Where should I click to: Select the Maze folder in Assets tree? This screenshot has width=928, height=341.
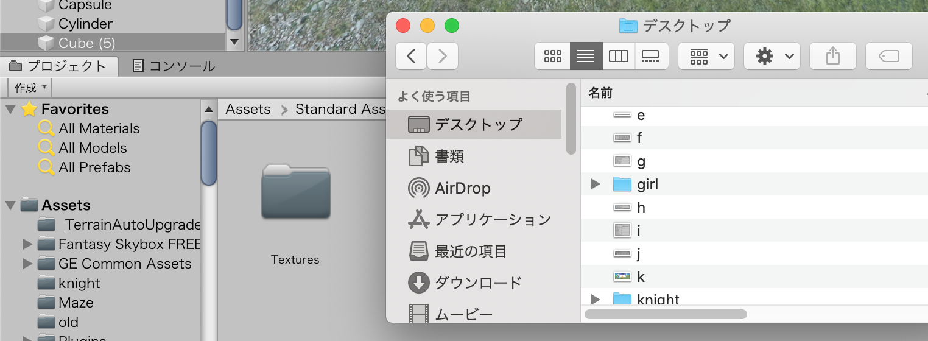click(x=65, y=303)
